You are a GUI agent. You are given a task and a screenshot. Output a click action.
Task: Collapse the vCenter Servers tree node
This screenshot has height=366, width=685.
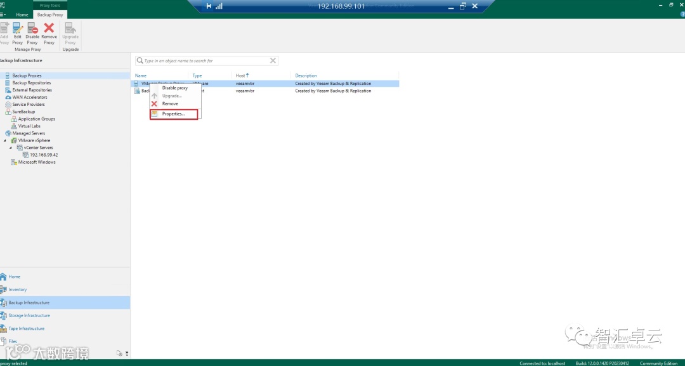tap(11, 148)
